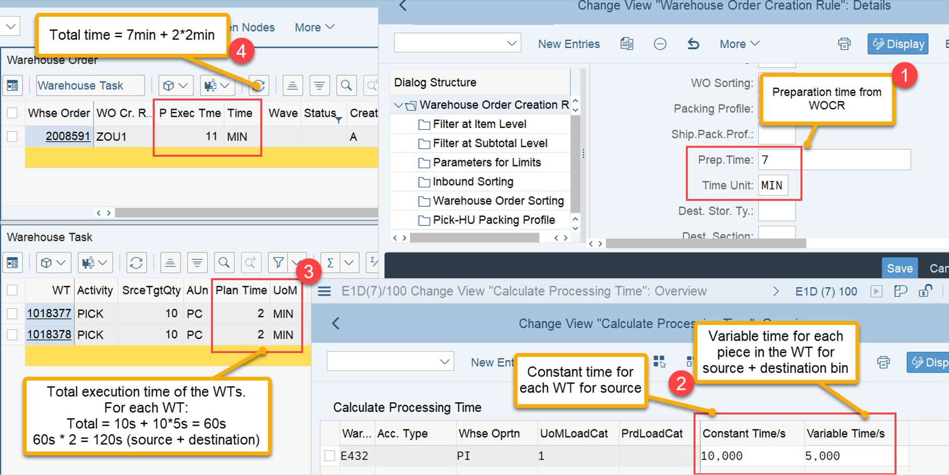Screen dimensions: 949x475
Task: Open the combo box left of New Entries in WOCR window
Action: pyautogui.click(x=457, y=43)
